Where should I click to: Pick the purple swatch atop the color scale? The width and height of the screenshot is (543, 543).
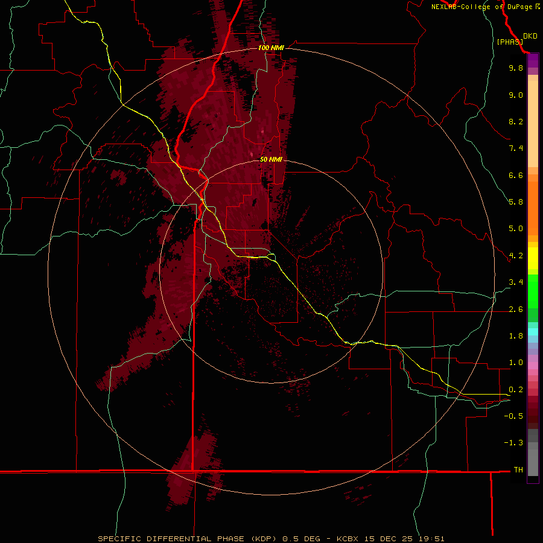(x=533, y=61)
